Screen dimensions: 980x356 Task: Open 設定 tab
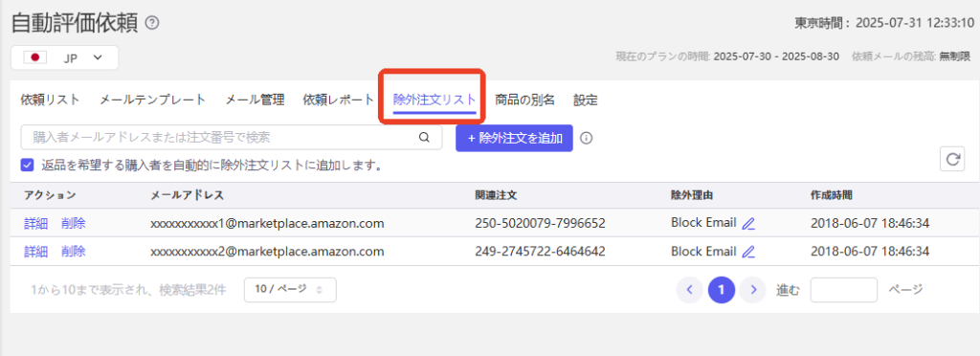[586, 100]
